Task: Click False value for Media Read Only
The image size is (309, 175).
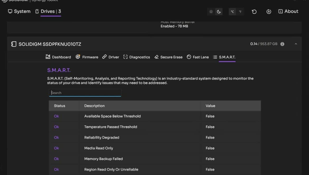Action: pyautogui.click(x=210, y=148)
